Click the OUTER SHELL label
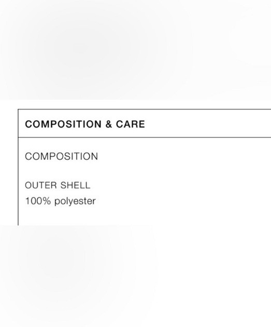This screenshot has width=271, height=327. coord(58,185)
